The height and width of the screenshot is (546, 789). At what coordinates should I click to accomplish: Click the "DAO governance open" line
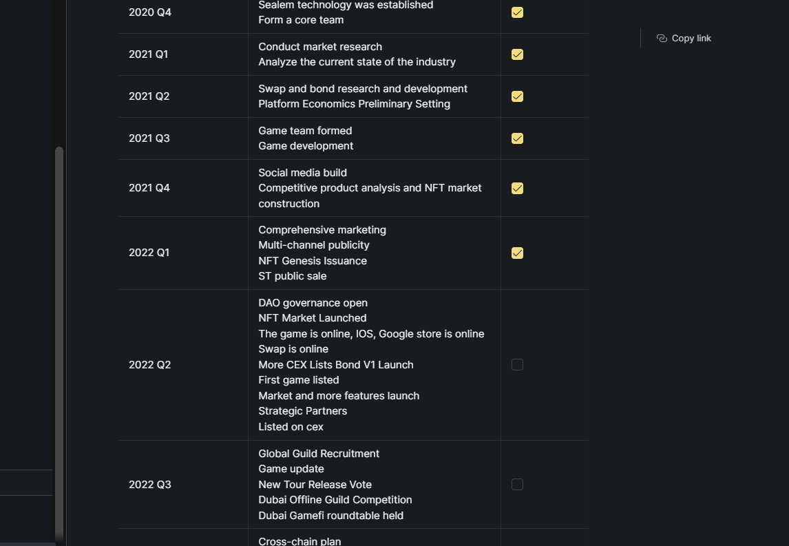(313, 303)
